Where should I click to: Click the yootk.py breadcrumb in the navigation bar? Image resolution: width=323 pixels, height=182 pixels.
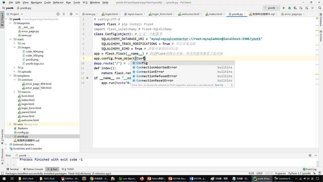coord(24,8)
